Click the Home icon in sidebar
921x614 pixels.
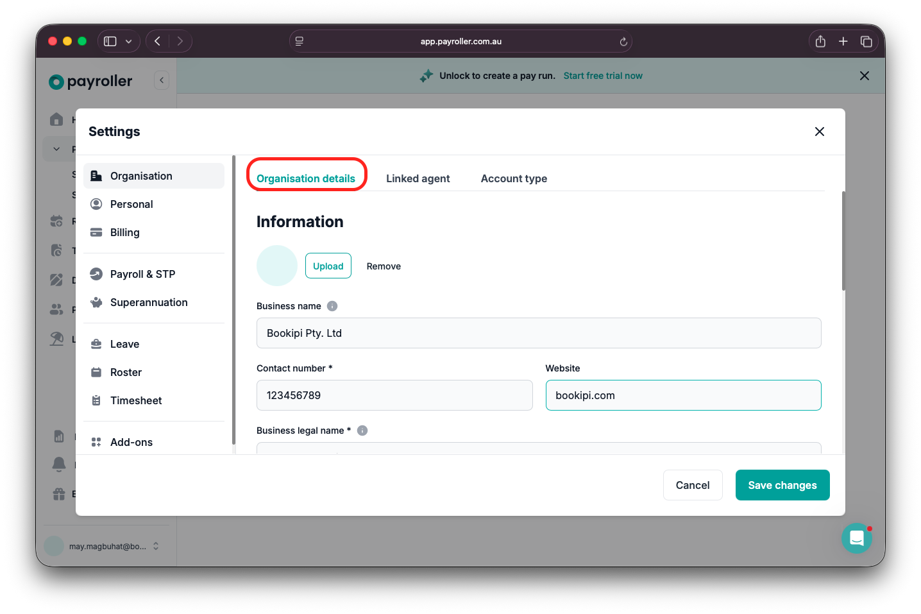(x=56, y=119)
